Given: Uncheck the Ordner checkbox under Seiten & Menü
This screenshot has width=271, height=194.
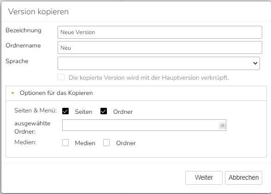Looking at the screenshot, I should click(x=104, y=111).
